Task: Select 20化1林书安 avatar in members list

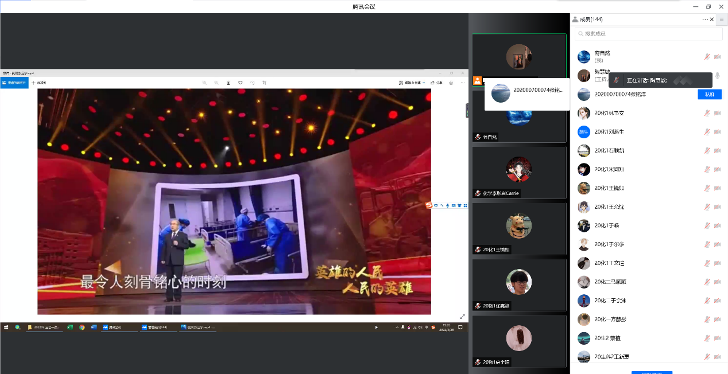Action: (584, 113)
